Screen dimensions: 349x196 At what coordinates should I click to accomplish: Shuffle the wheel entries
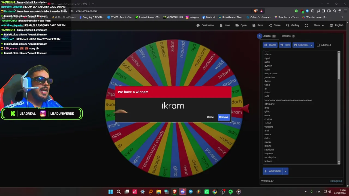pyautogui.click(x=270, y=45)
